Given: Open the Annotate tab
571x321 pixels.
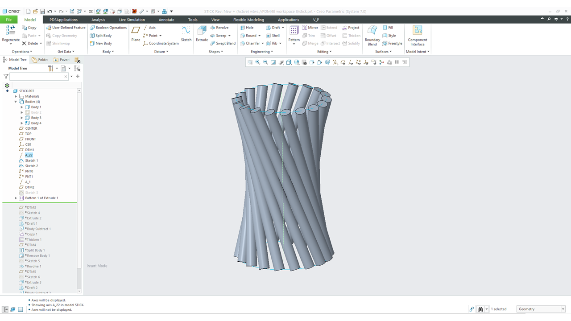Looking at the screenshot, I should pos(166,20).
